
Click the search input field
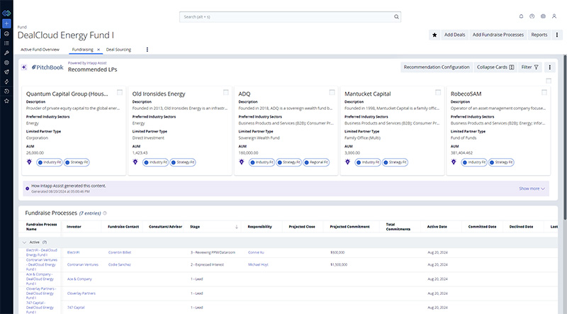pos(290,16)
